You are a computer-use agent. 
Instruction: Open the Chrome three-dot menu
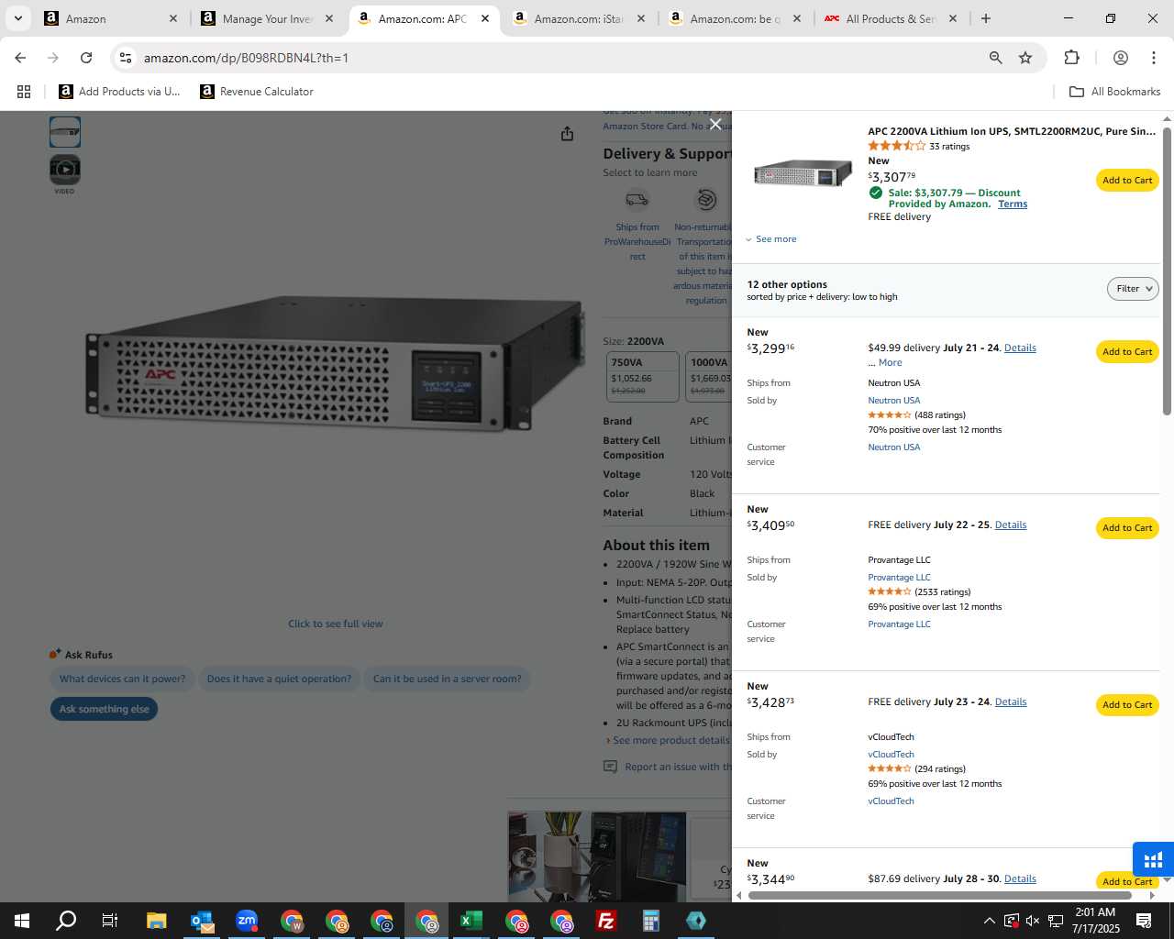(x=1154, y=58)
